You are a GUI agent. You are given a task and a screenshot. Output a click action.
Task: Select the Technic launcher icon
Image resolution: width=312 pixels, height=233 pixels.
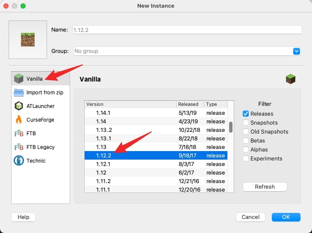19,160
